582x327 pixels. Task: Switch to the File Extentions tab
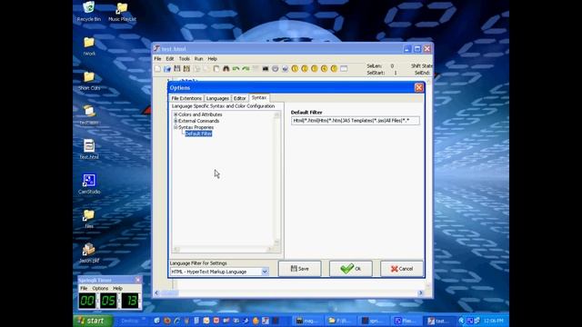point(186,98)
